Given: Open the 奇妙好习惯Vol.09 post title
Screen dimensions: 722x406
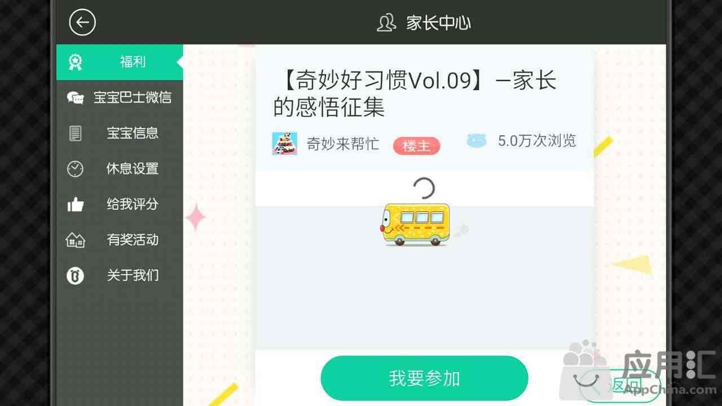Looking at the screenshot, I should tap(415, 94).
